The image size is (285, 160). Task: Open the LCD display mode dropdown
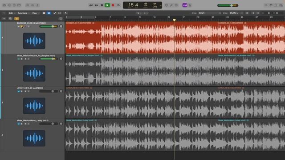tap(161, 5)
